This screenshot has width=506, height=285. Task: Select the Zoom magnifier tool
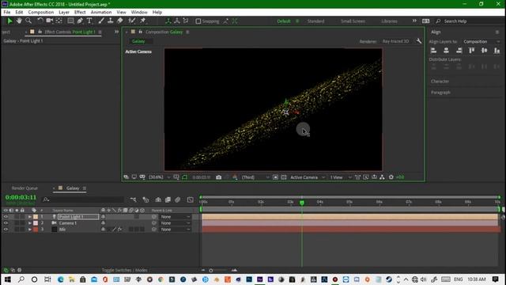point(28,21)
